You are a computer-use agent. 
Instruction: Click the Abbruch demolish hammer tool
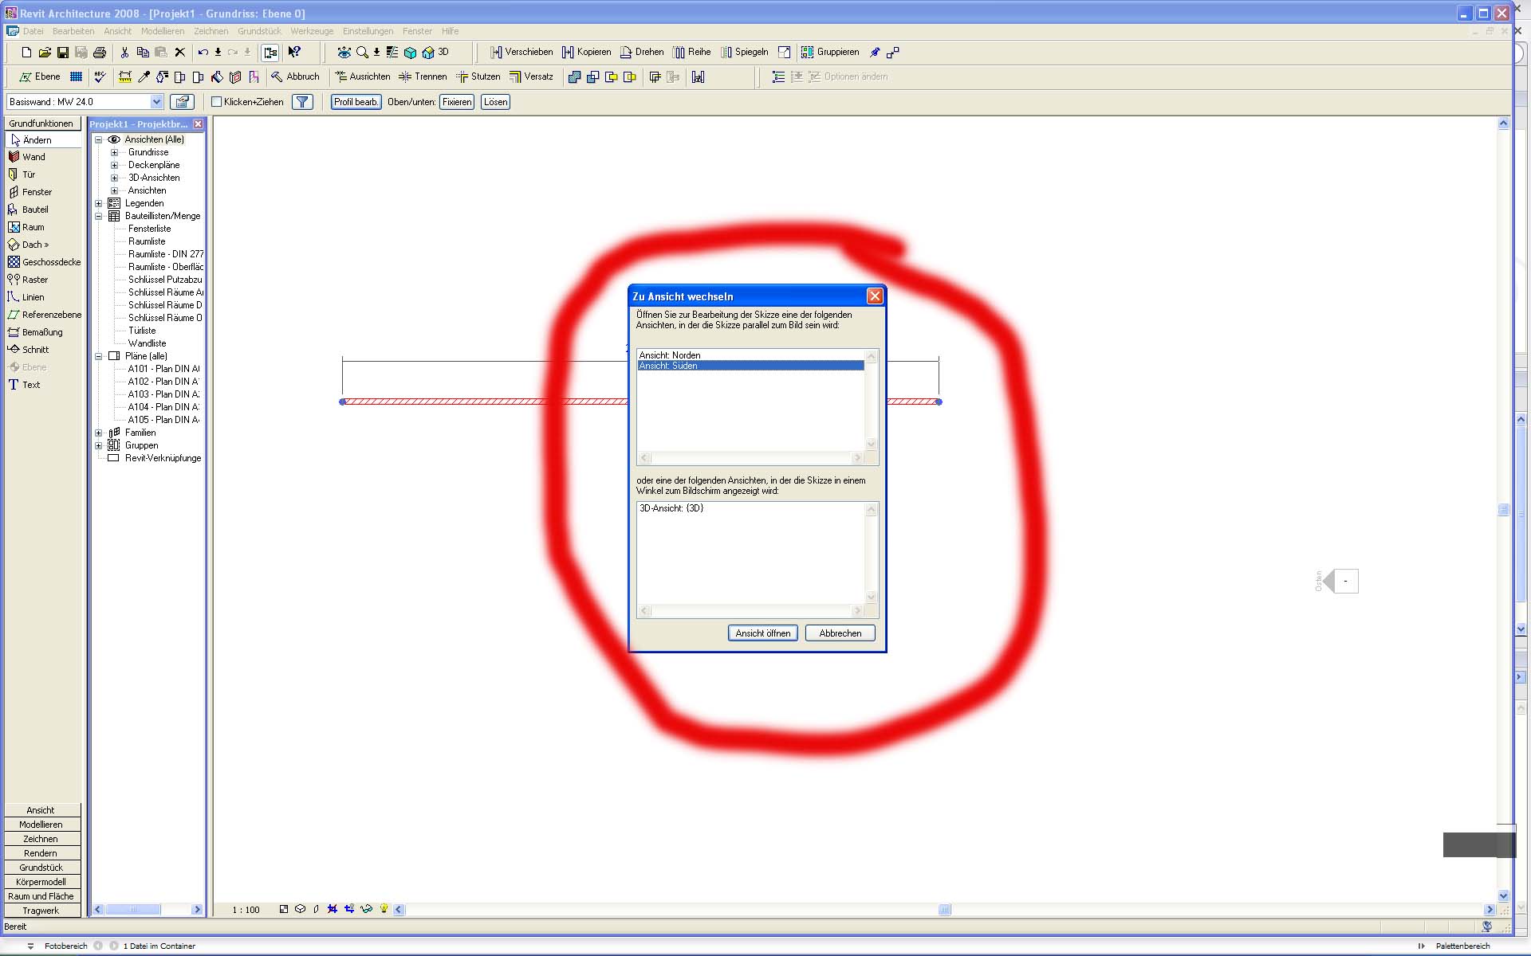[x=295, y=77]
